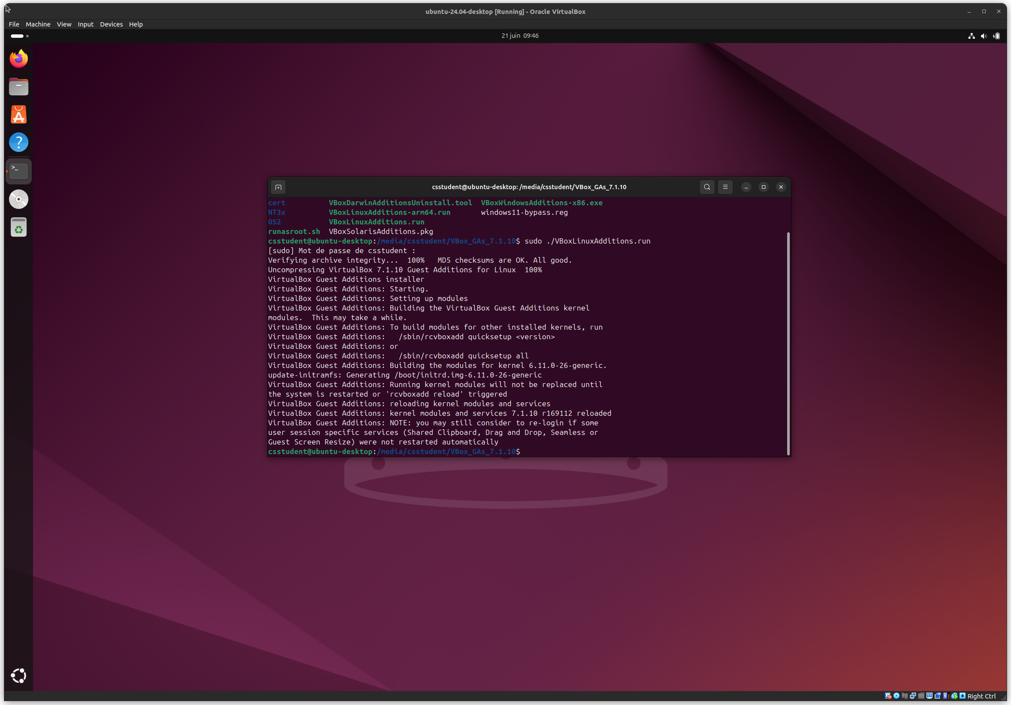
Task: Click the power/battery icon in the top bar
Action: [x=997, y=36]
